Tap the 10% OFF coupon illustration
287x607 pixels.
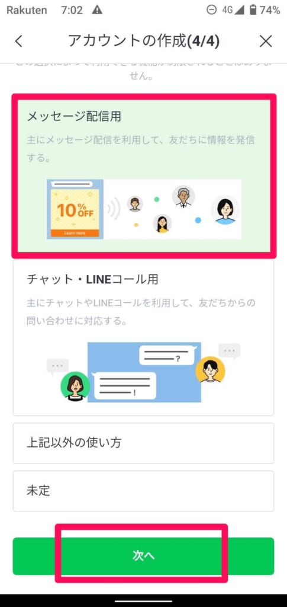tap(75, 209)
